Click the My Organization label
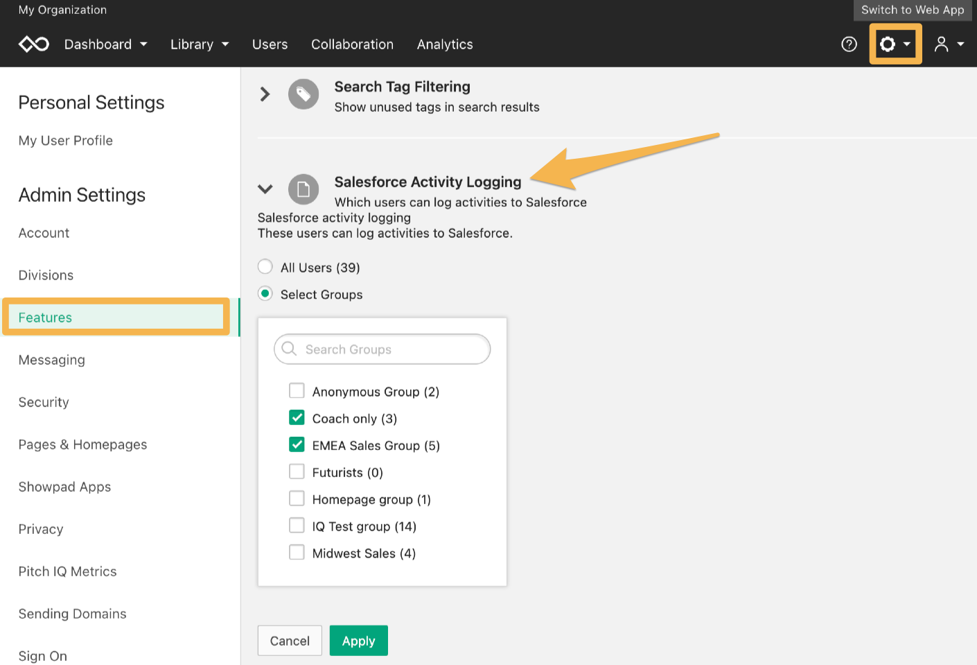 click(63, 10)
